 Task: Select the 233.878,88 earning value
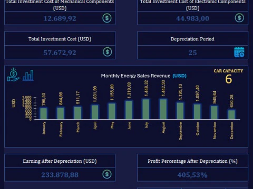[x=60, y=175]
